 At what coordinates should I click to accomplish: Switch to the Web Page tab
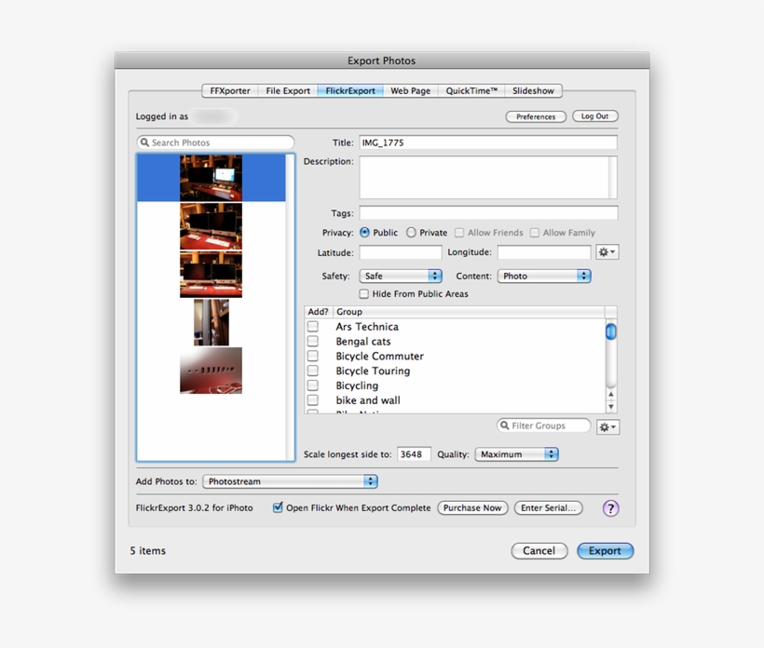pos(410,90)
